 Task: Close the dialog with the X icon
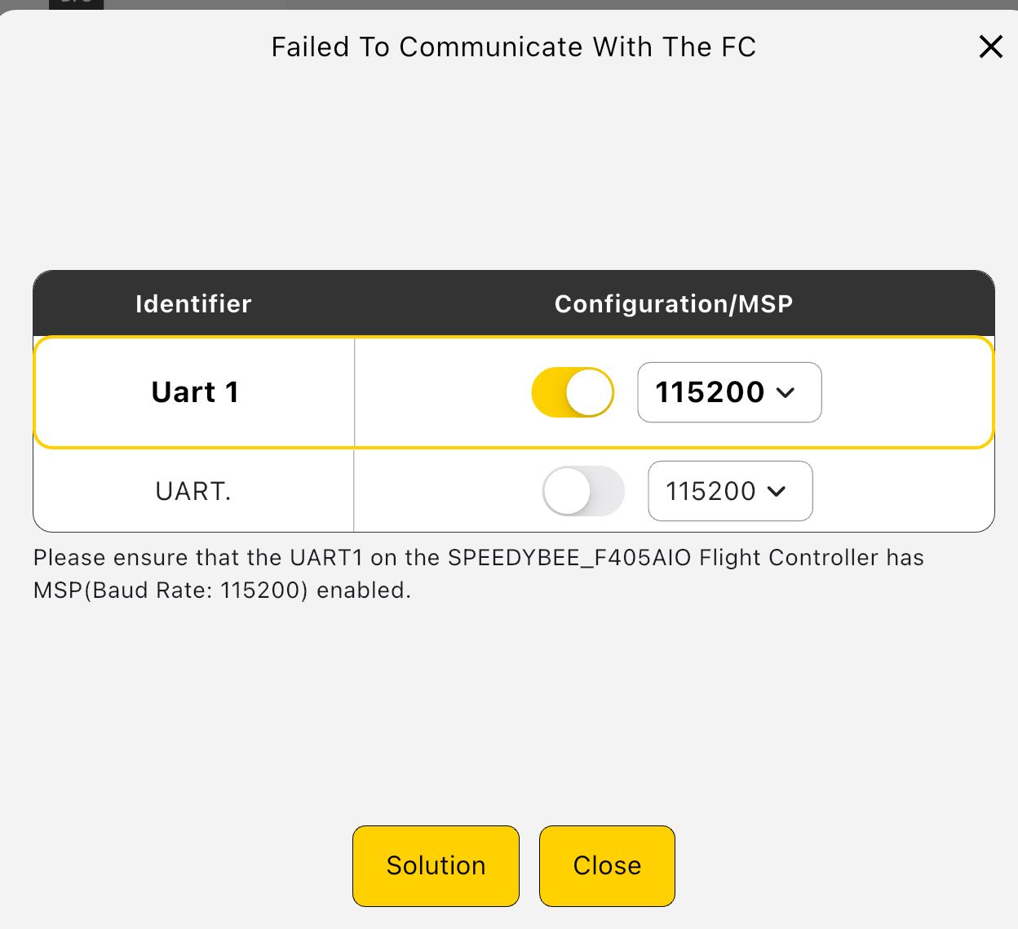[990, 46]
